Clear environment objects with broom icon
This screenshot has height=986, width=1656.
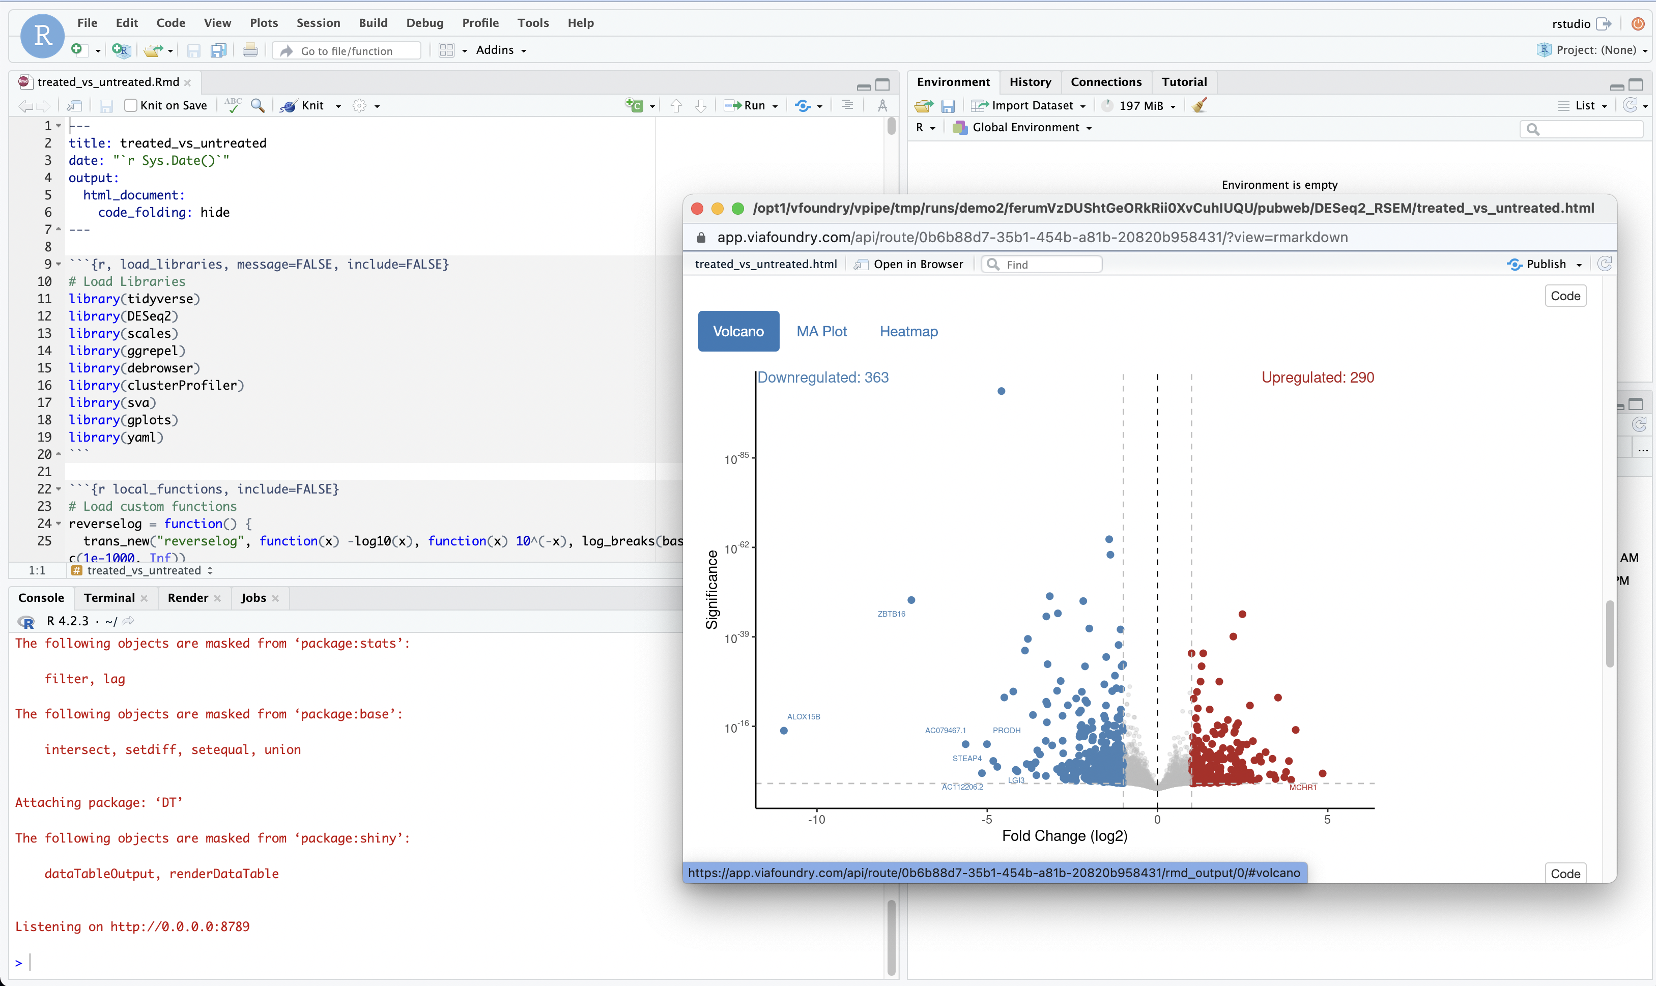tap(1200, 105)
